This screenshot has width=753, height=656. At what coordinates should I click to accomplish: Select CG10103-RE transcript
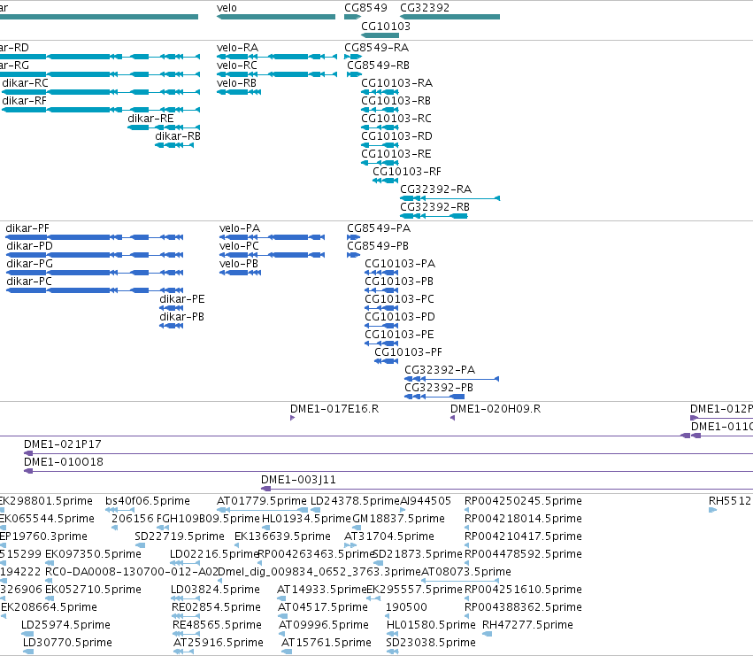(380, 163)
